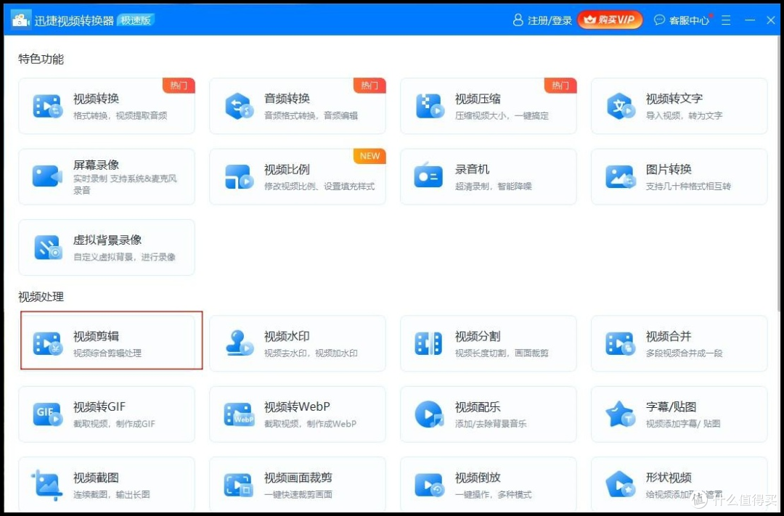
Task: Click the 视频转换 film icon
Action: point(47,106)
